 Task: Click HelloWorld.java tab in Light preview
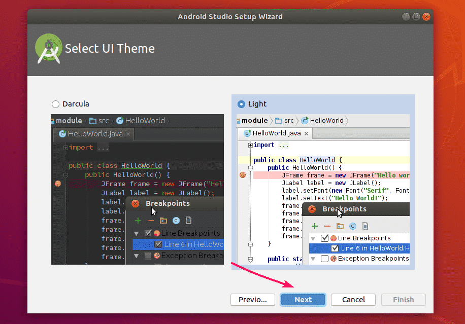(276, 133)
